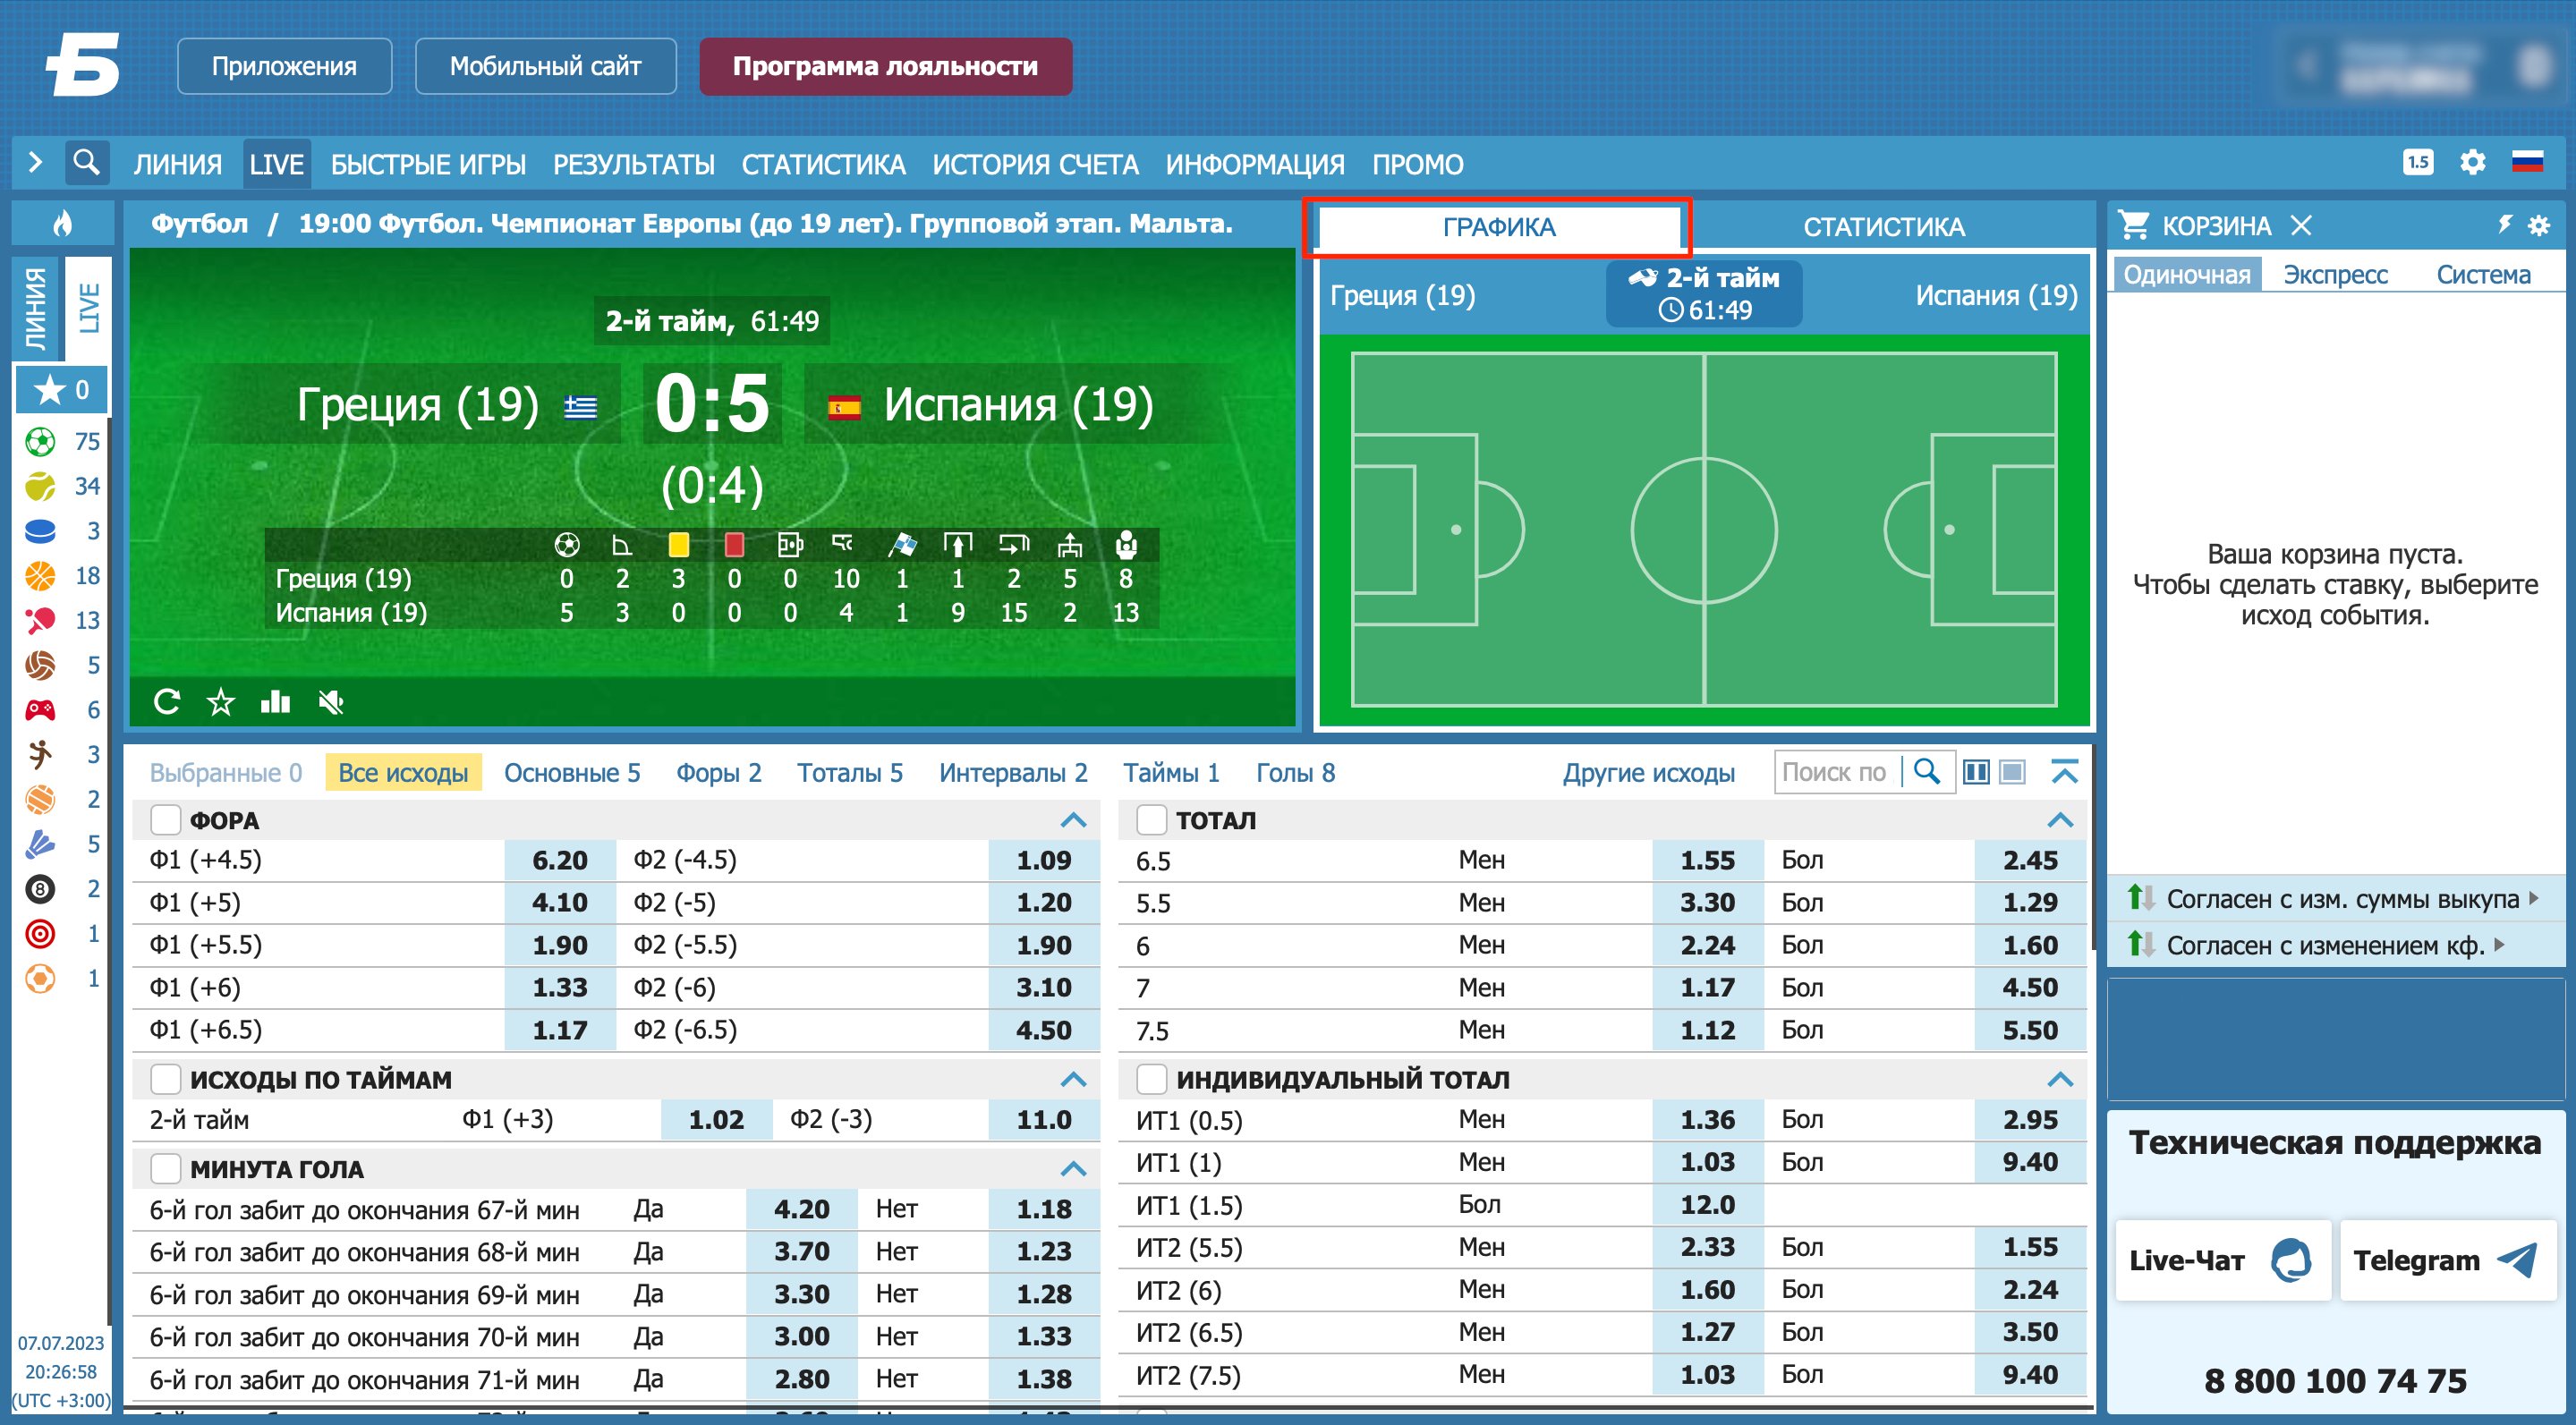Select the football sport icon in the sidebar

tap(40, 441)
